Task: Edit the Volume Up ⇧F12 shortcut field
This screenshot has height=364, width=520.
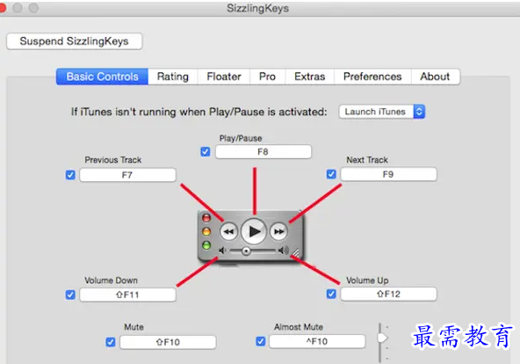Action: [388, 294]
